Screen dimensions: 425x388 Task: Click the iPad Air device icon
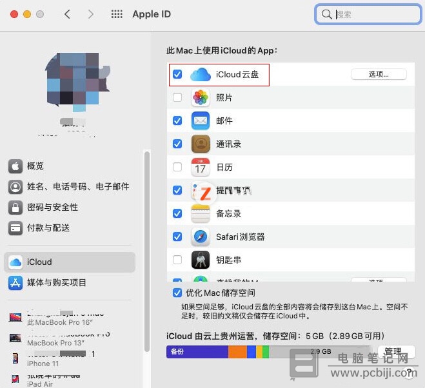(15, 379)
